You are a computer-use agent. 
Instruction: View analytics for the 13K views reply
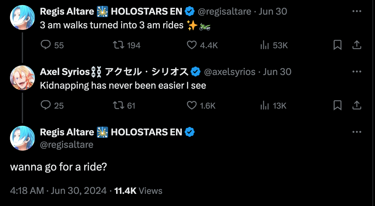[264, 105]
